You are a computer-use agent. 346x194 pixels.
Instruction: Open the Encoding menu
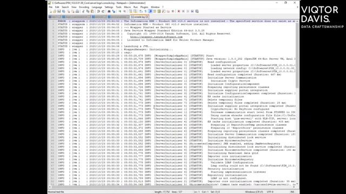point(84,7)
